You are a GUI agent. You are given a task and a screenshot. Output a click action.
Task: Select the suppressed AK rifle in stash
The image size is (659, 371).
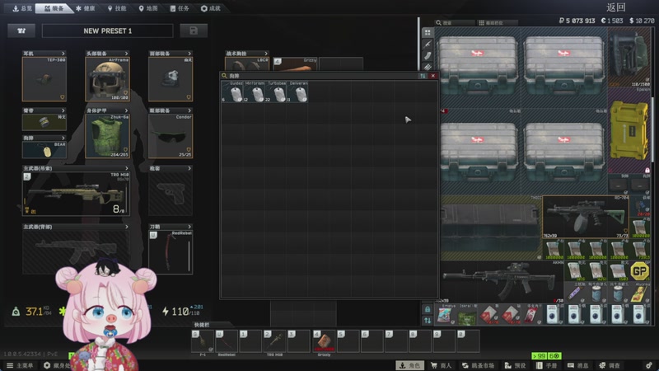(500, 281)
